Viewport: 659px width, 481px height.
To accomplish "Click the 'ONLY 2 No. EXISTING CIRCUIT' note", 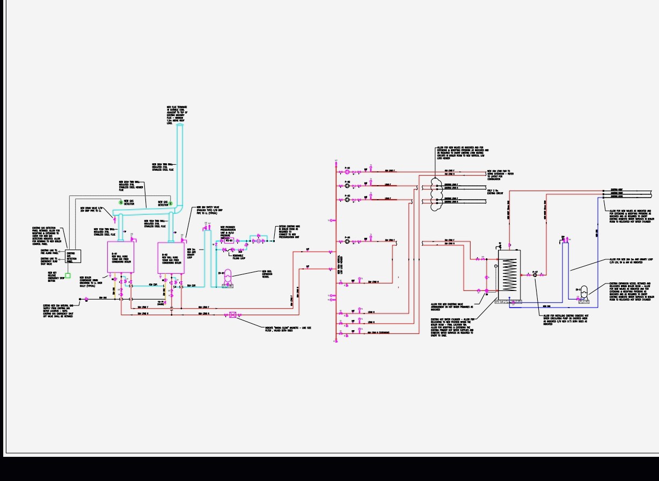I will coord(496,192).
